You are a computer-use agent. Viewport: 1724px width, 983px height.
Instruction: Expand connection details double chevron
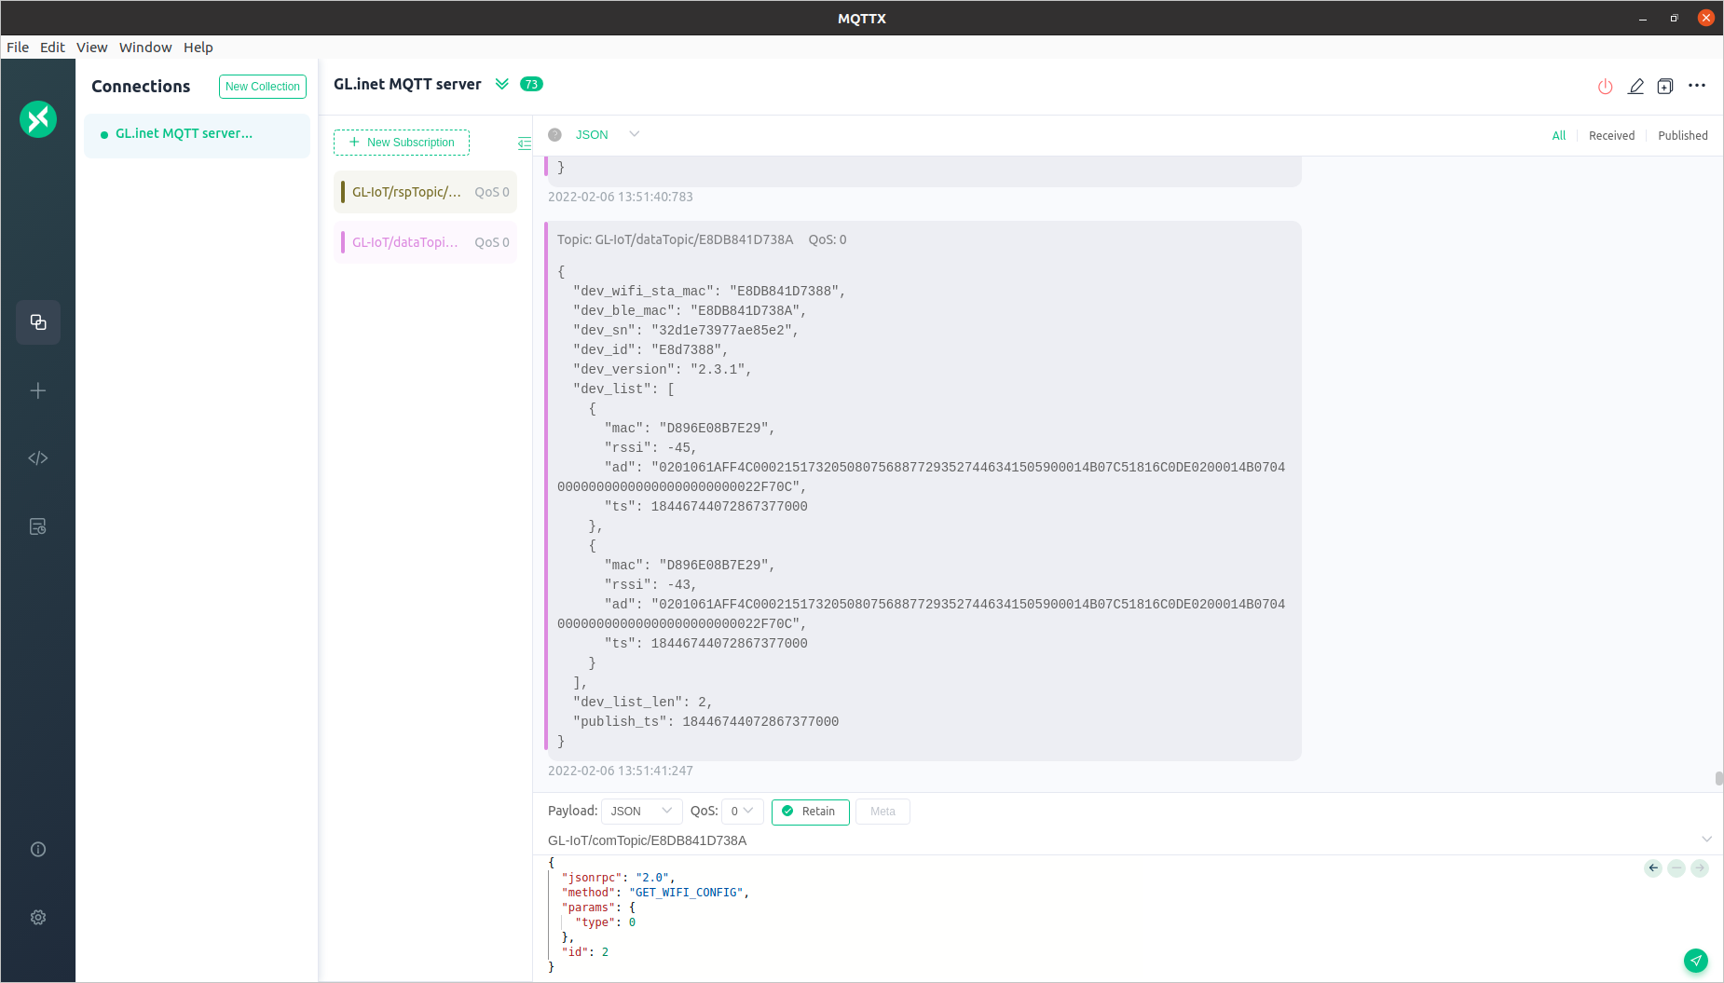click(x=502, y=84)
